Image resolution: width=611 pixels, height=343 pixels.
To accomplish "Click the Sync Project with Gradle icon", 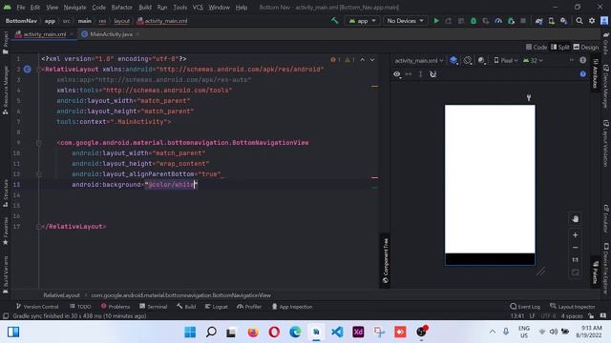I will click(538, 21).
